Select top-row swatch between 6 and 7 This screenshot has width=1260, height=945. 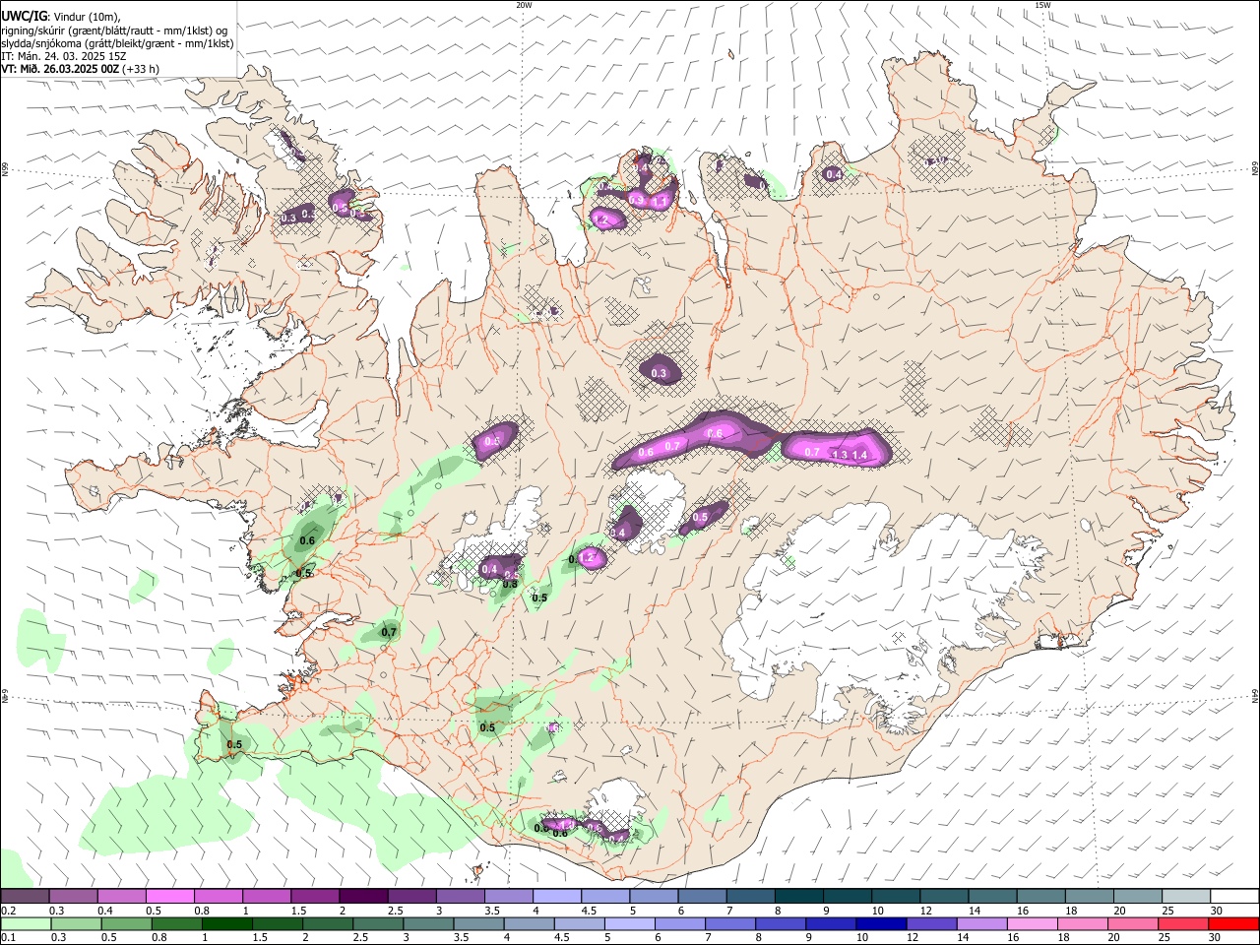(x=703, y=896)
